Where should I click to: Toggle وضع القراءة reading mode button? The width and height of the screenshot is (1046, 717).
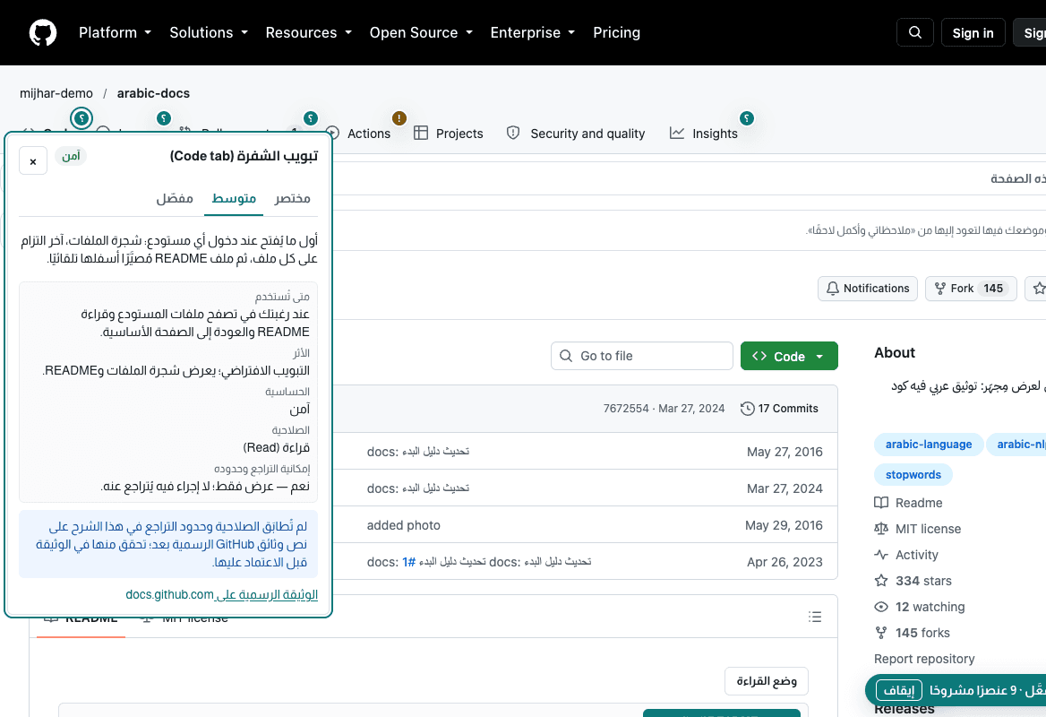767,681
